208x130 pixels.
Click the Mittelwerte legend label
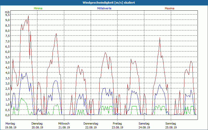pos(104,8)
